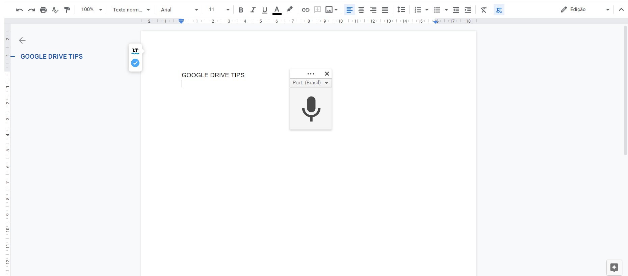
Task: Click the vertical scrollbar thumb
Action: (625, 90)
